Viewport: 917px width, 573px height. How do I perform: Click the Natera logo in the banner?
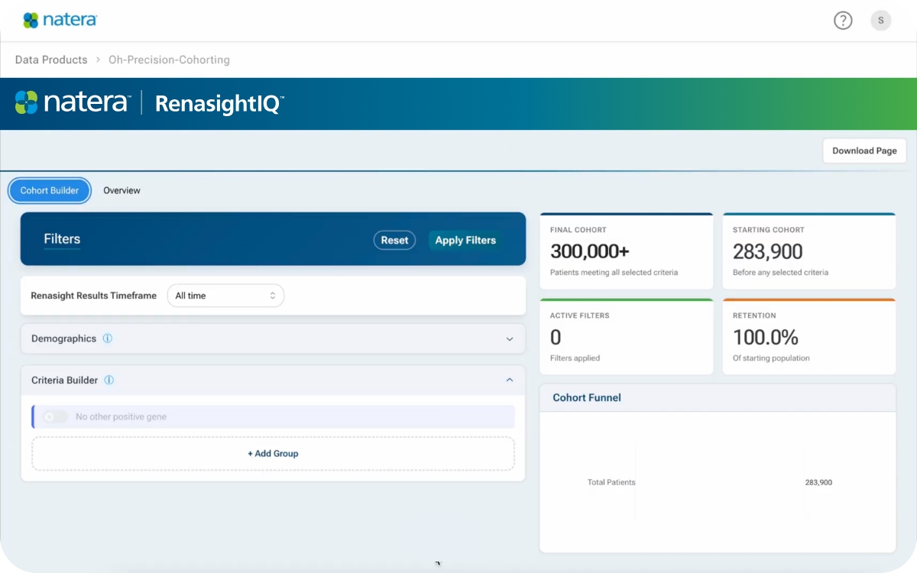tap(73, 102)
